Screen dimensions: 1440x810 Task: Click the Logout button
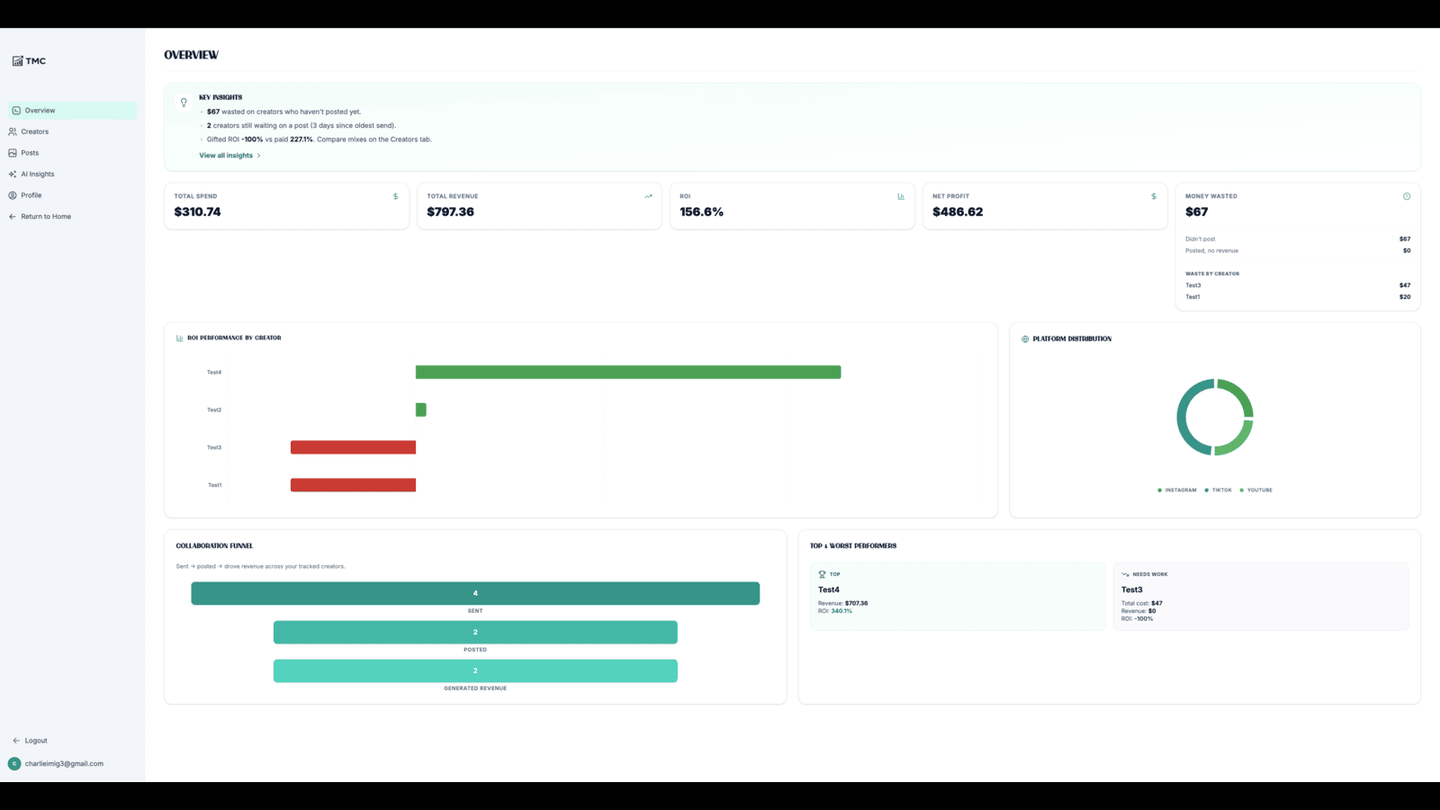pos(31,741)
